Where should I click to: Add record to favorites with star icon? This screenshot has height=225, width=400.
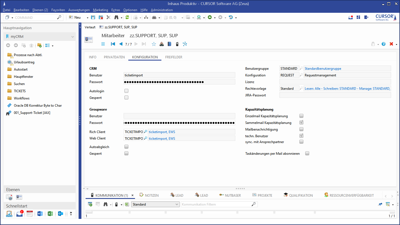154,44
